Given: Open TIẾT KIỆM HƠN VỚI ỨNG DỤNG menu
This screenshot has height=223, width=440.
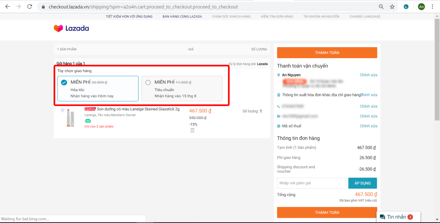Looking at the screenshot, I should pos(129,16).
